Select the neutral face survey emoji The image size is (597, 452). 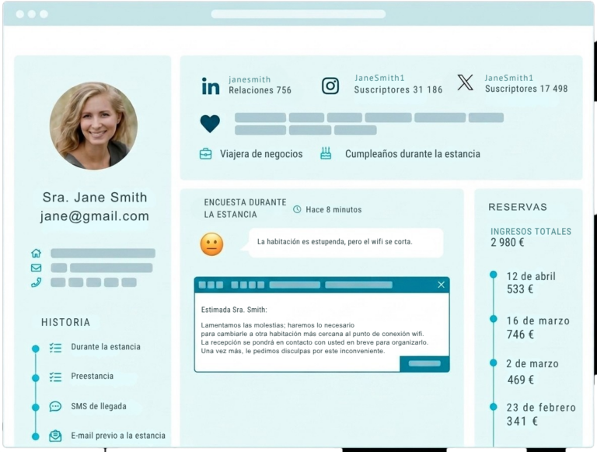[x=211, y=244]
